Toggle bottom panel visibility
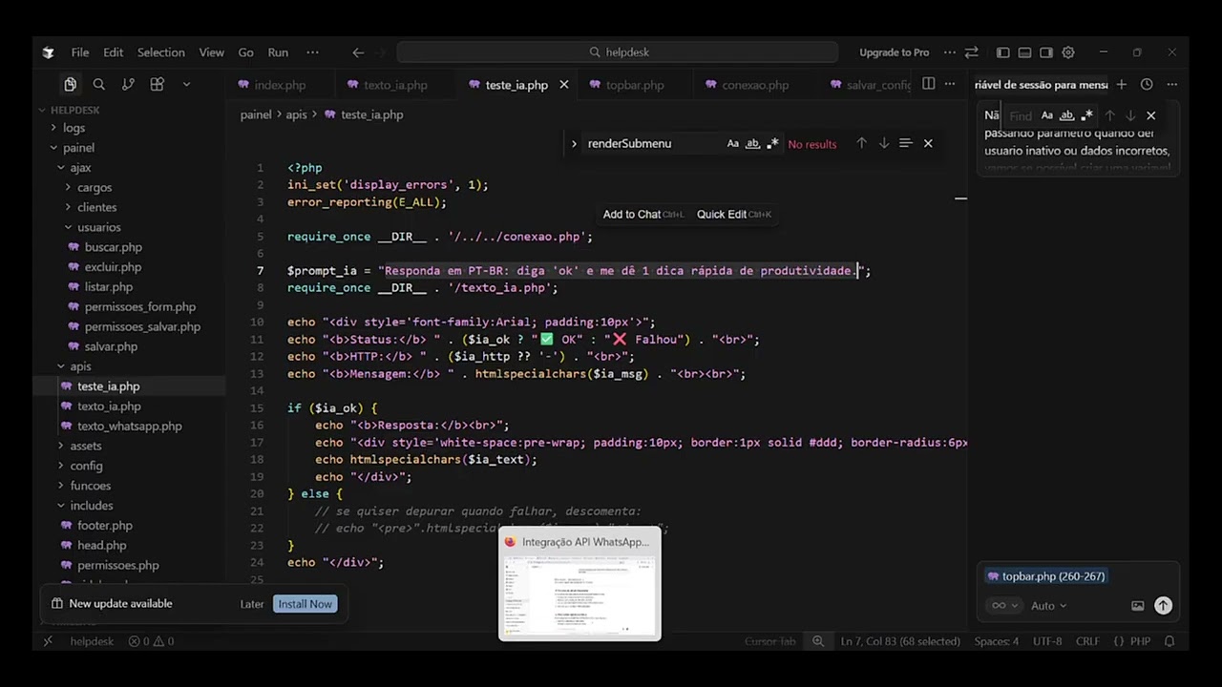This screenshot has width=1222, height=687. point(1024,52)
